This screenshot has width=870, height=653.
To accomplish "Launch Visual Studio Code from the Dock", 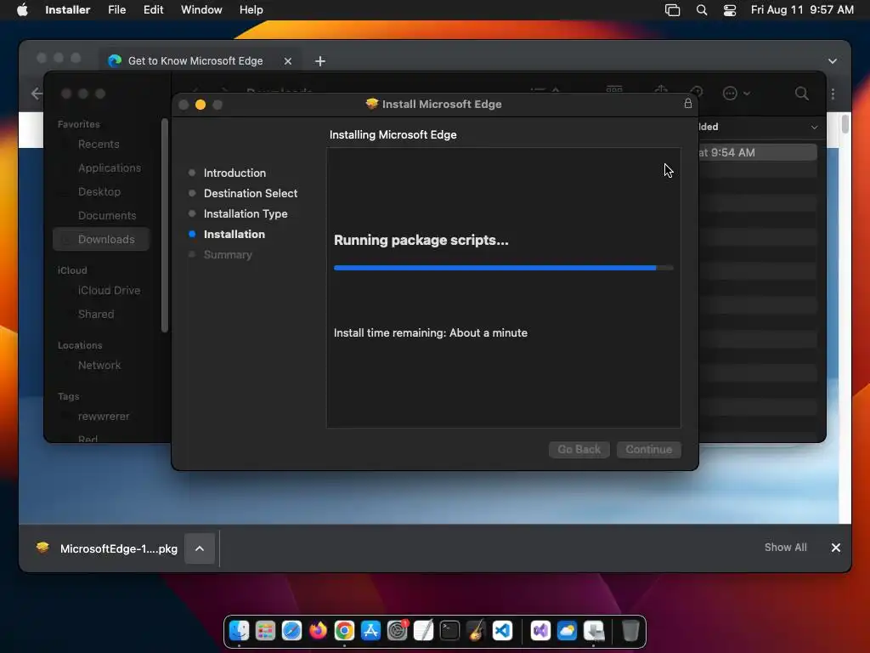I will tap(502, 631).
